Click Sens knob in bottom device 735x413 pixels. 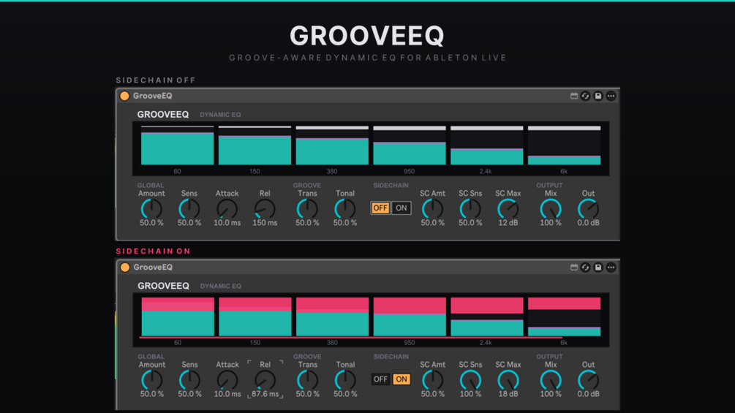(189, 380)
